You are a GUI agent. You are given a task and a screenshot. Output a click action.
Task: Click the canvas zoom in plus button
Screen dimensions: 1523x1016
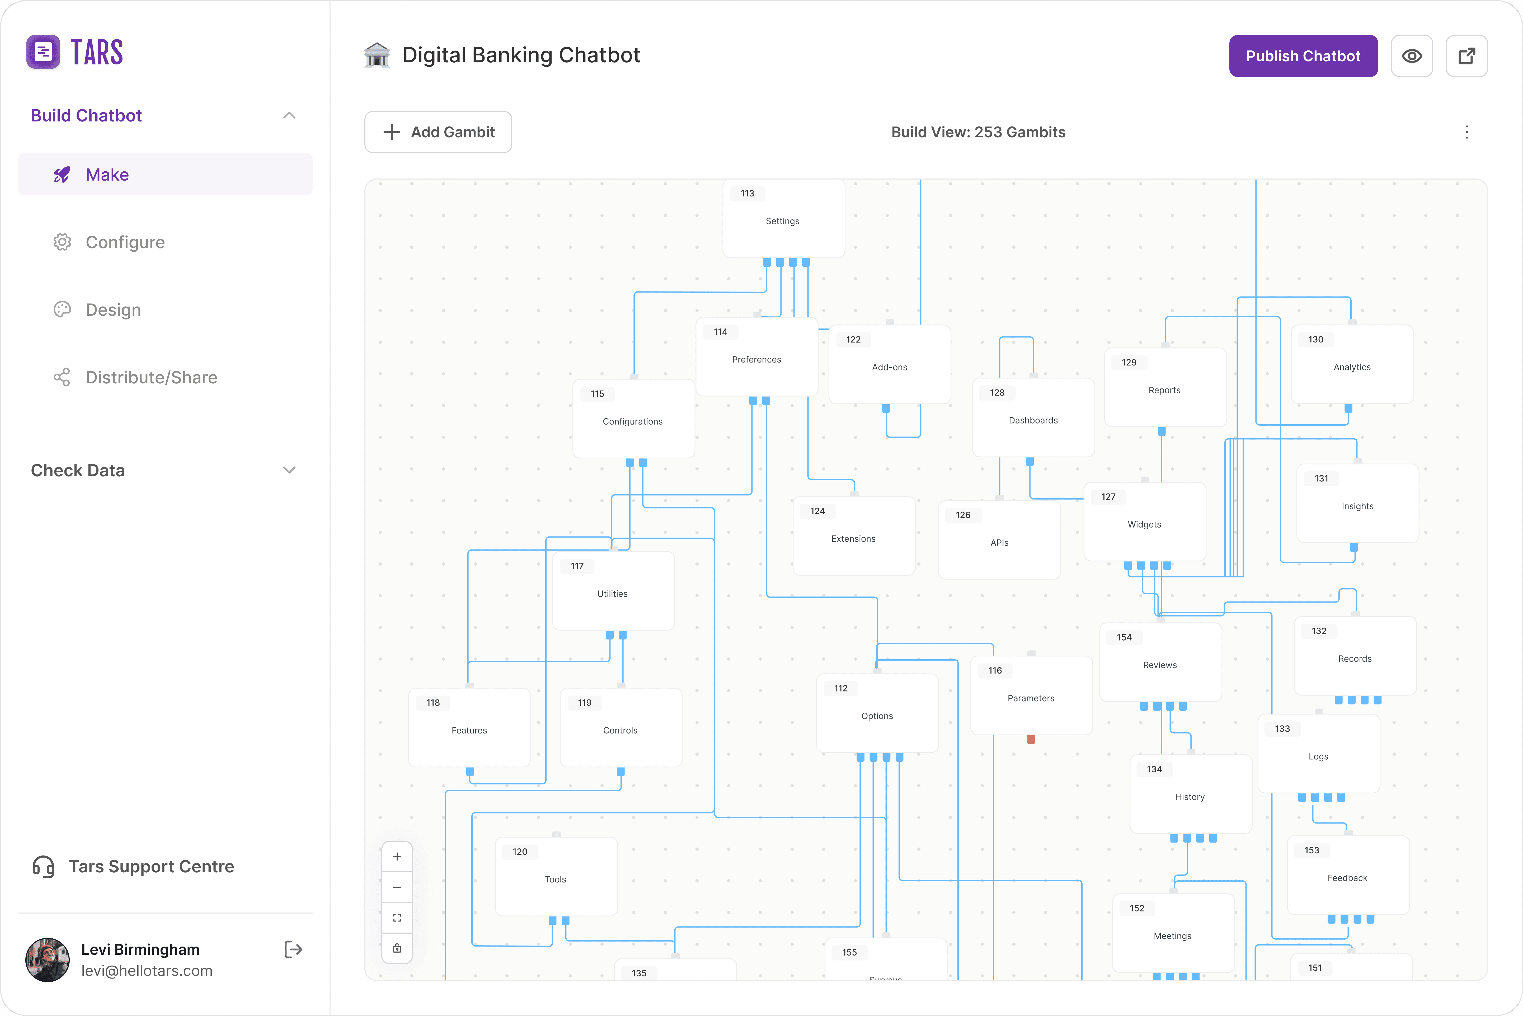(397, 857)
